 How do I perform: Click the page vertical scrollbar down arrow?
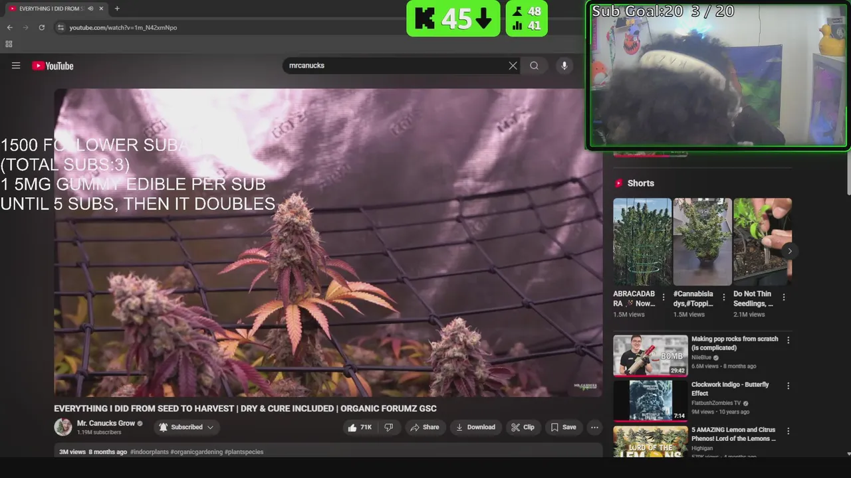coord(848,454)
